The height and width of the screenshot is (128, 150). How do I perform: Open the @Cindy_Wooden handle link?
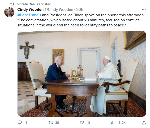59,10
